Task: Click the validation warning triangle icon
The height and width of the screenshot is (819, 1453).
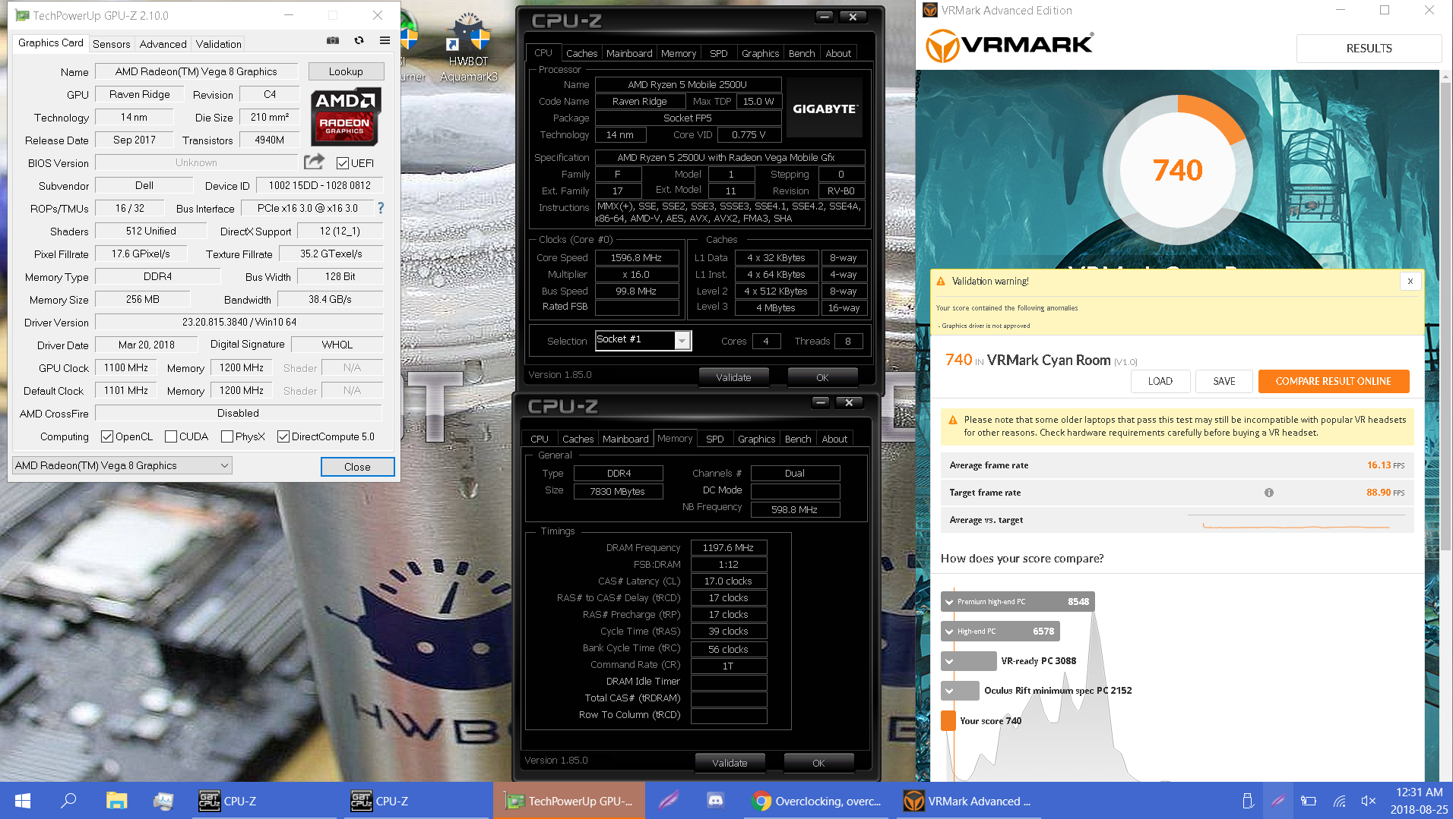Action: click(x=941, y=282)
